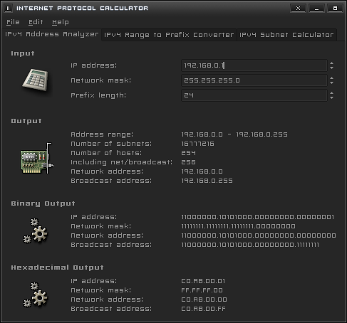Image resolution: width=347 pixels, height=323 pixels.
Task: Decrease Network mask using down arrow
Action: pyautogui.click(x=331, y=83)
